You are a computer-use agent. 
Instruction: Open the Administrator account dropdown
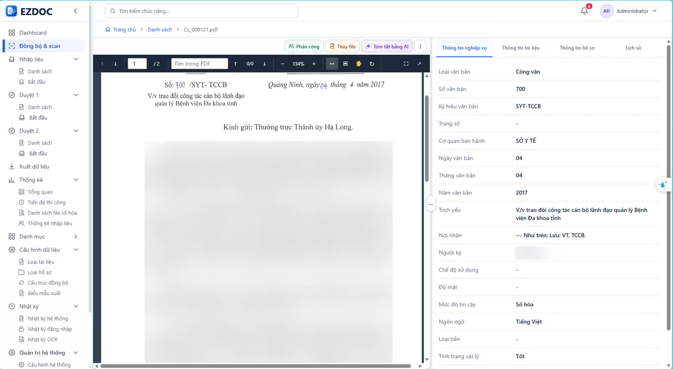(628, 11)
